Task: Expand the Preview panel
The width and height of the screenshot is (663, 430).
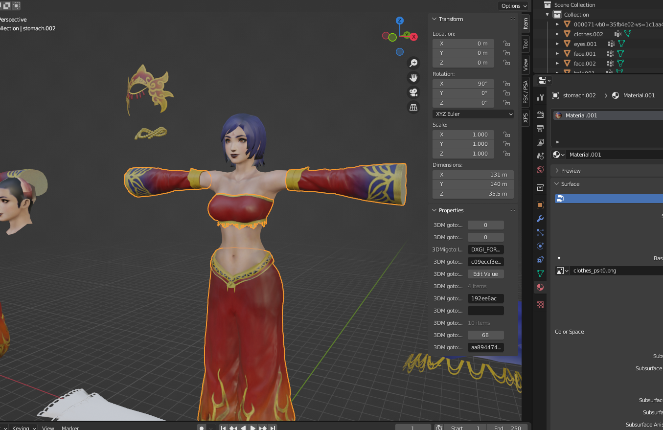Action: click(x=557, y=171)
